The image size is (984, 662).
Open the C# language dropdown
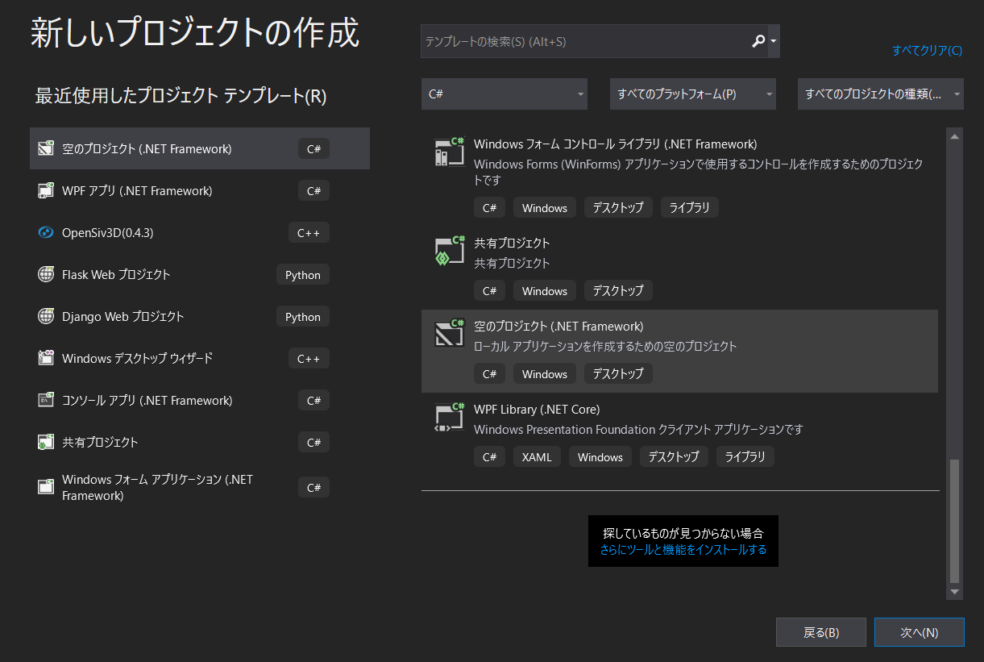click(504, 94)
